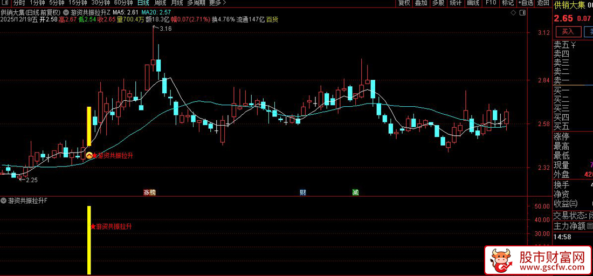
Task: Open the 多股 multi-stock view
Action: click(x=439, y=3)
